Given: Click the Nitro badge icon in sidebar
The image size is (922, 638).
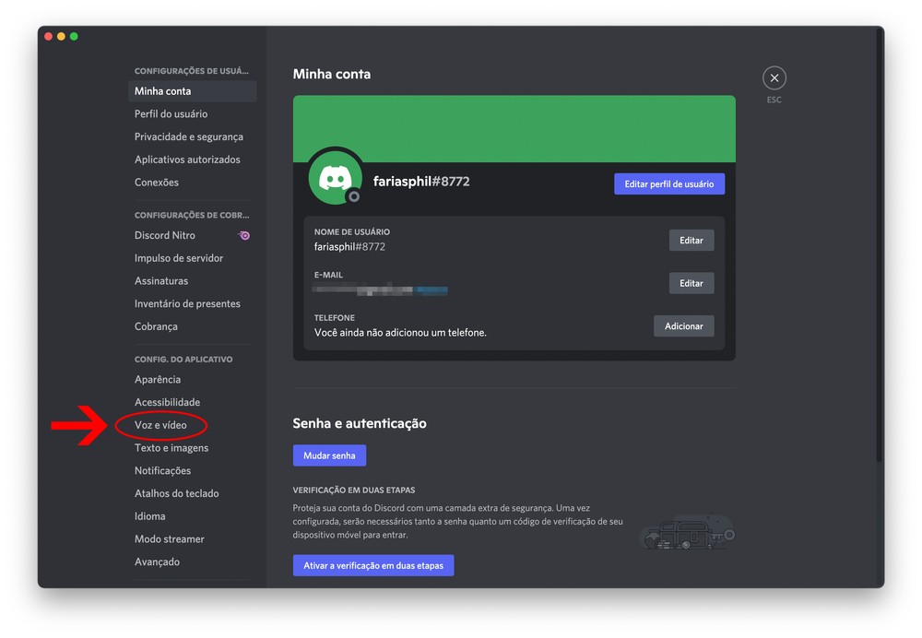Looking at the screenshot, I should (x=244, y=236).
